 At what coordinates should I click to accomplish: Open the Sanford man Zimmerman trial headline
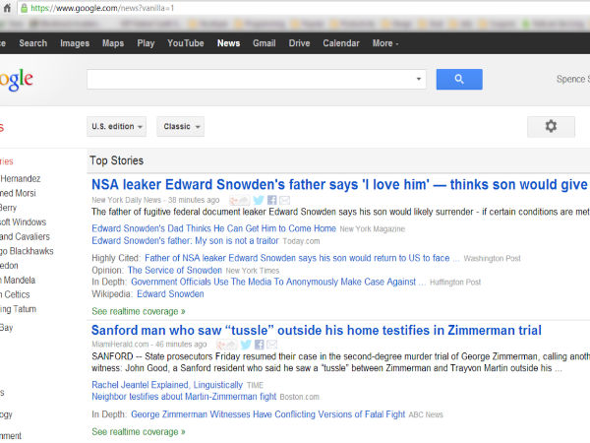pyautogui.click(x=317, y=331)
